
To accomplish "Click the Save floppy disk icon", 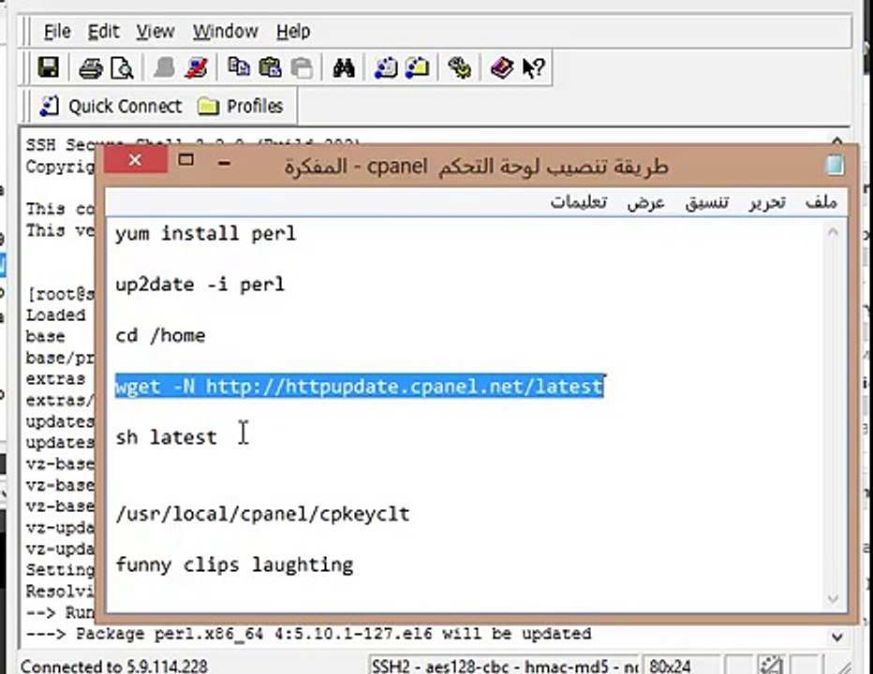I will pyautogui.click(x=49, y=67).
